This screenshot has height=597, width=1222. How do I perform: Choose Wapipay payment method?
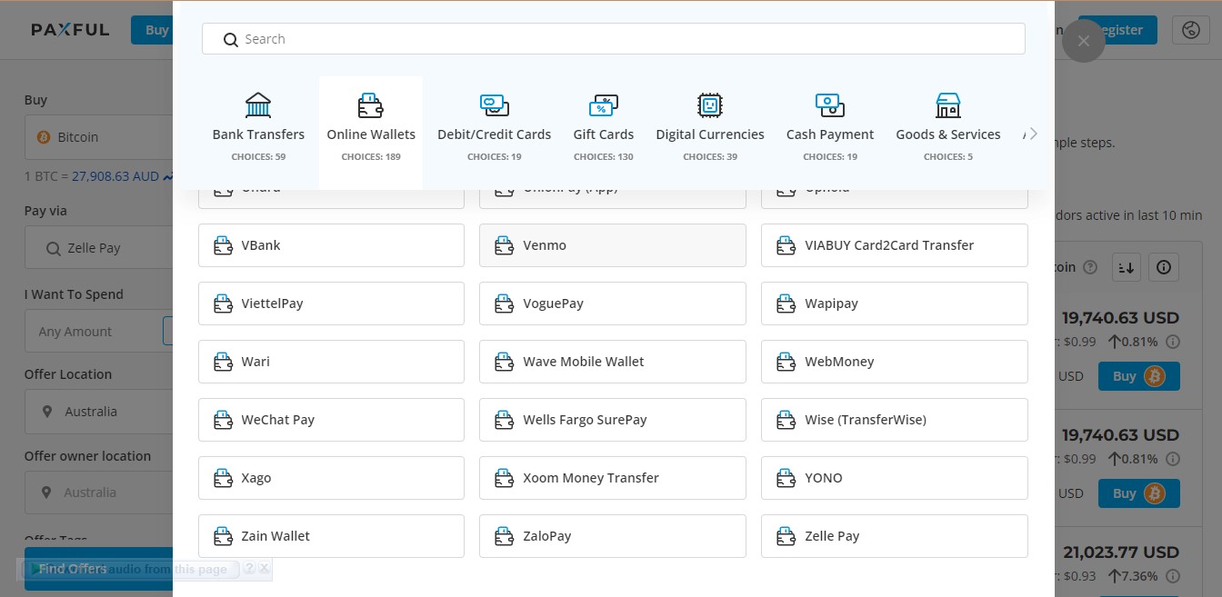point(895,303)
